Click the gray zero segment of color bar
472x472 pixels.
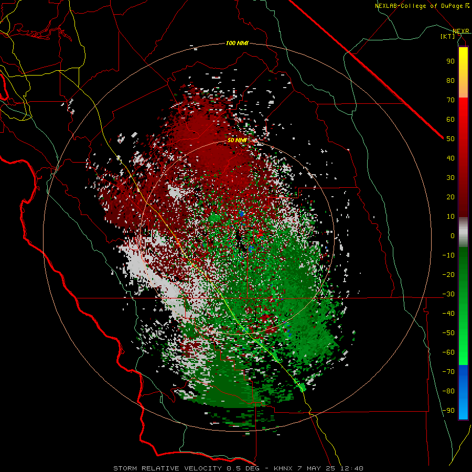463,232
